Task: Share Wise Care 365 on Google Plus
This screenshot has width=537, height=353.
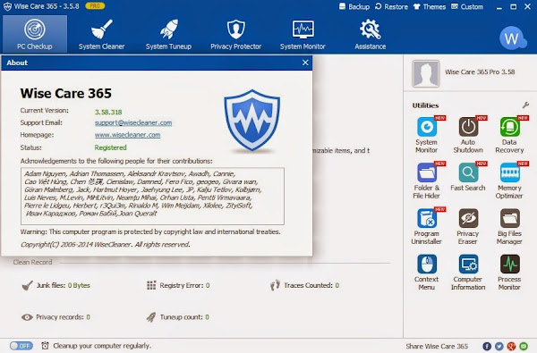Action: click(x=511, y=347)
